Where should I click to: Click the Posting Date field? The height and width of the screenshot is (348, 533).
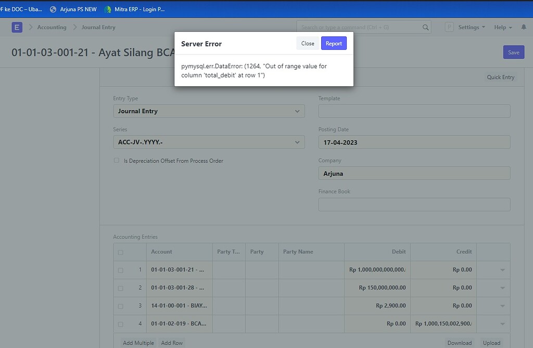[414, 141]
